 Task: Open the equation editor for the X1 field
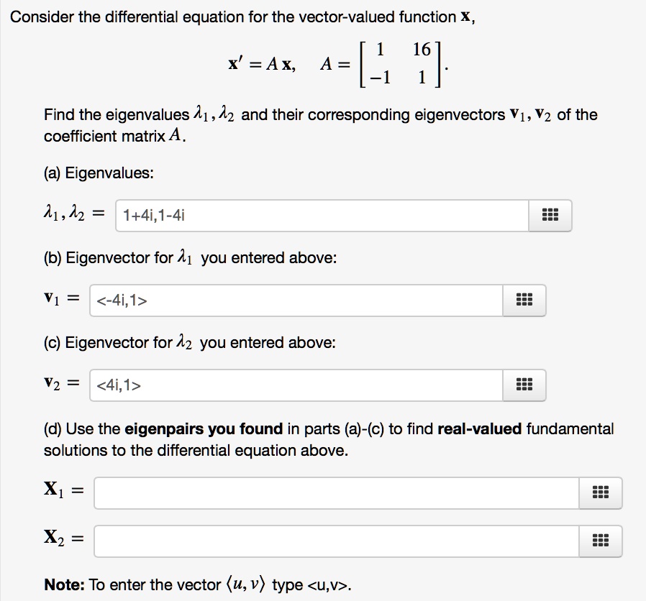[600, 493]
